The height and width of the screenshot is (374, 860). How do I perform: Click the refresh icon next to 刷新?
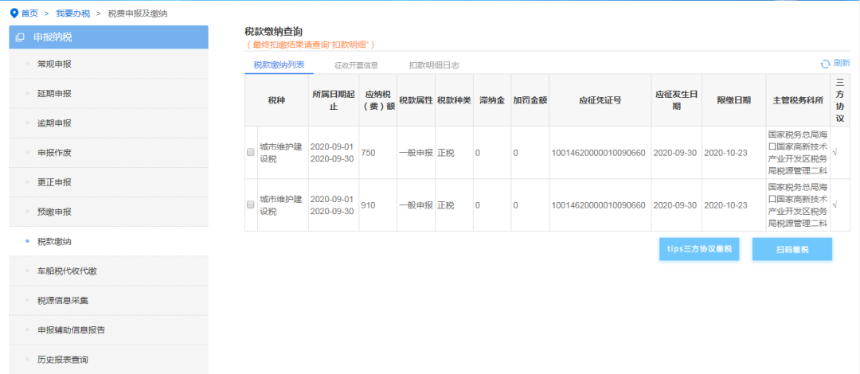[825, 64]
